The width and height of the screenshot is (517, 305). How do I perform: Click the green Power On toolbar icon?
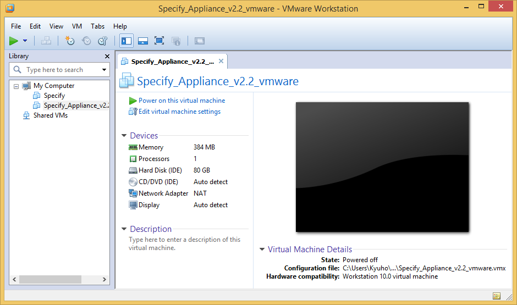point(14,41)
